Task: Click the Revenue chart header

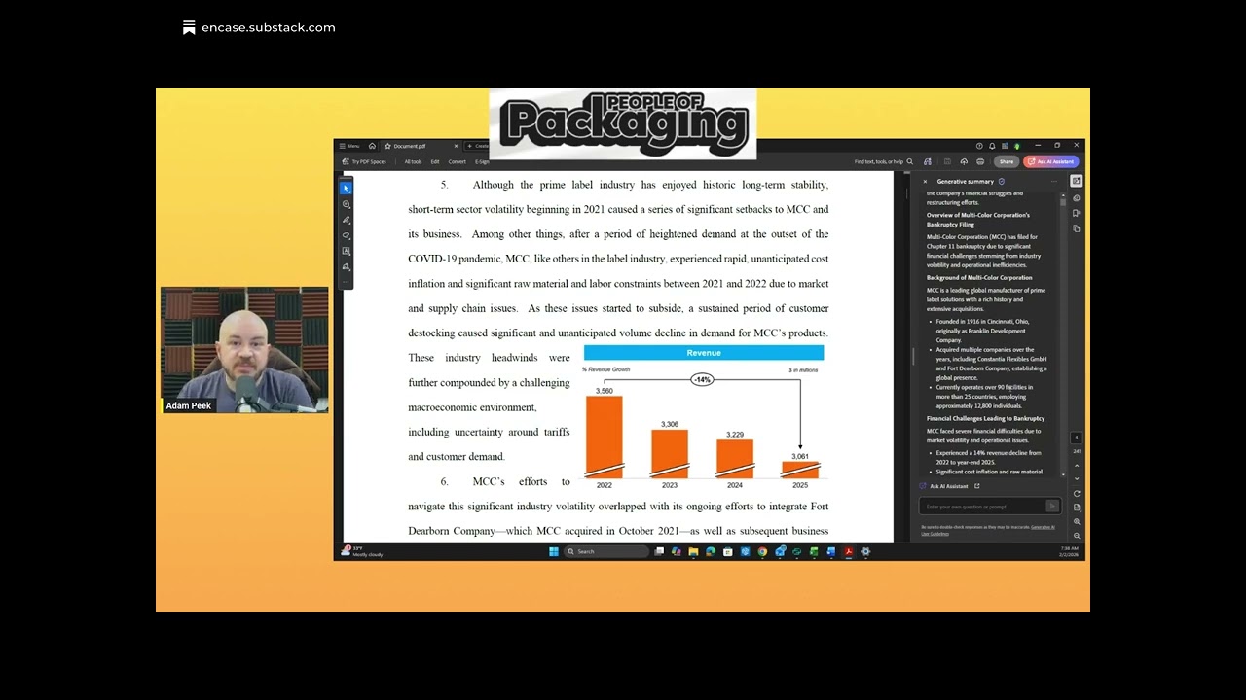Action: 704,353
